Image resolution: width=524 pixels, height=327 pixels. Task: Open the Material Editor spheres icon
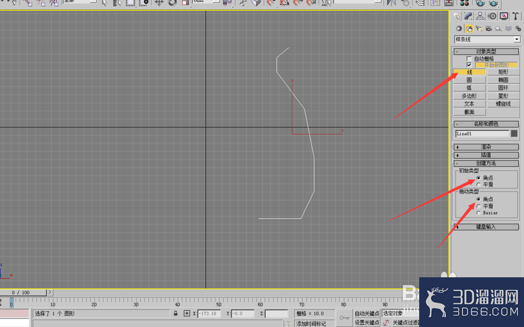point(464,3)
